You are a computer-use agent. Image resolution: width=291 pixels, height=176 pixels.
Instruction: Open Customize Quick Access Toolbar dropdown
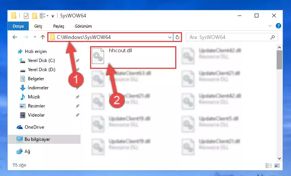[53, 16]
